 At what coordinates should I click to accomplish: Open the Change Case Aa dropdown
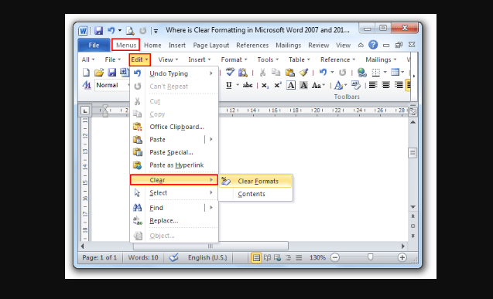click(x=318, y=85)
